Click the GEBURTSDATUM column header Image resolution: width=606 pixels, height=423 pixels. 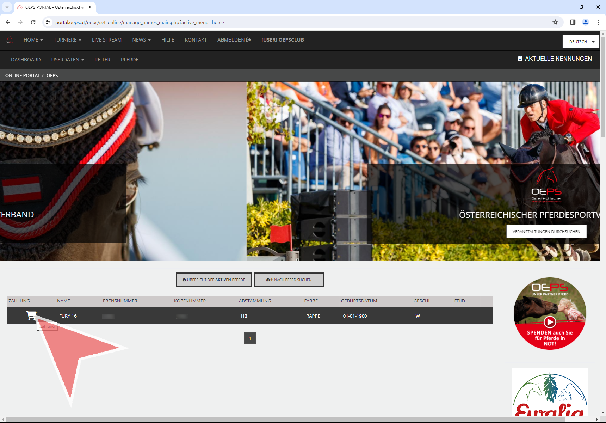tap(359, 301)
